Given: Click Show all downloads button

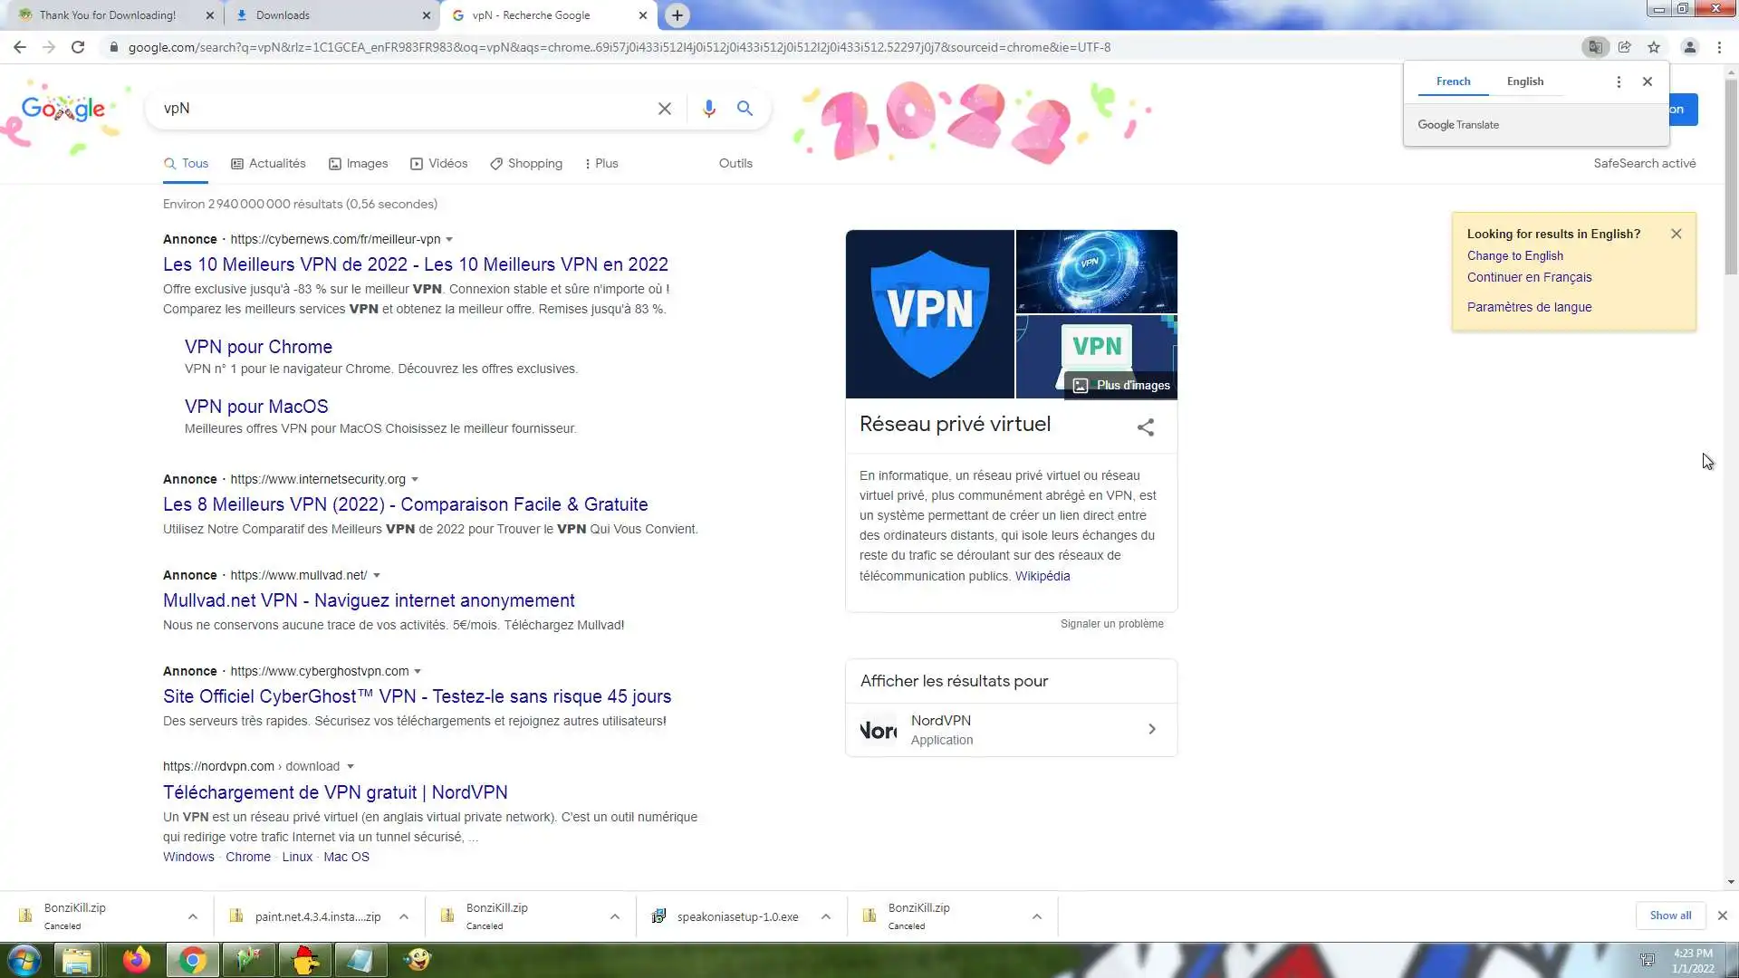Looking at the screenshot, I should coord(1669,916).
